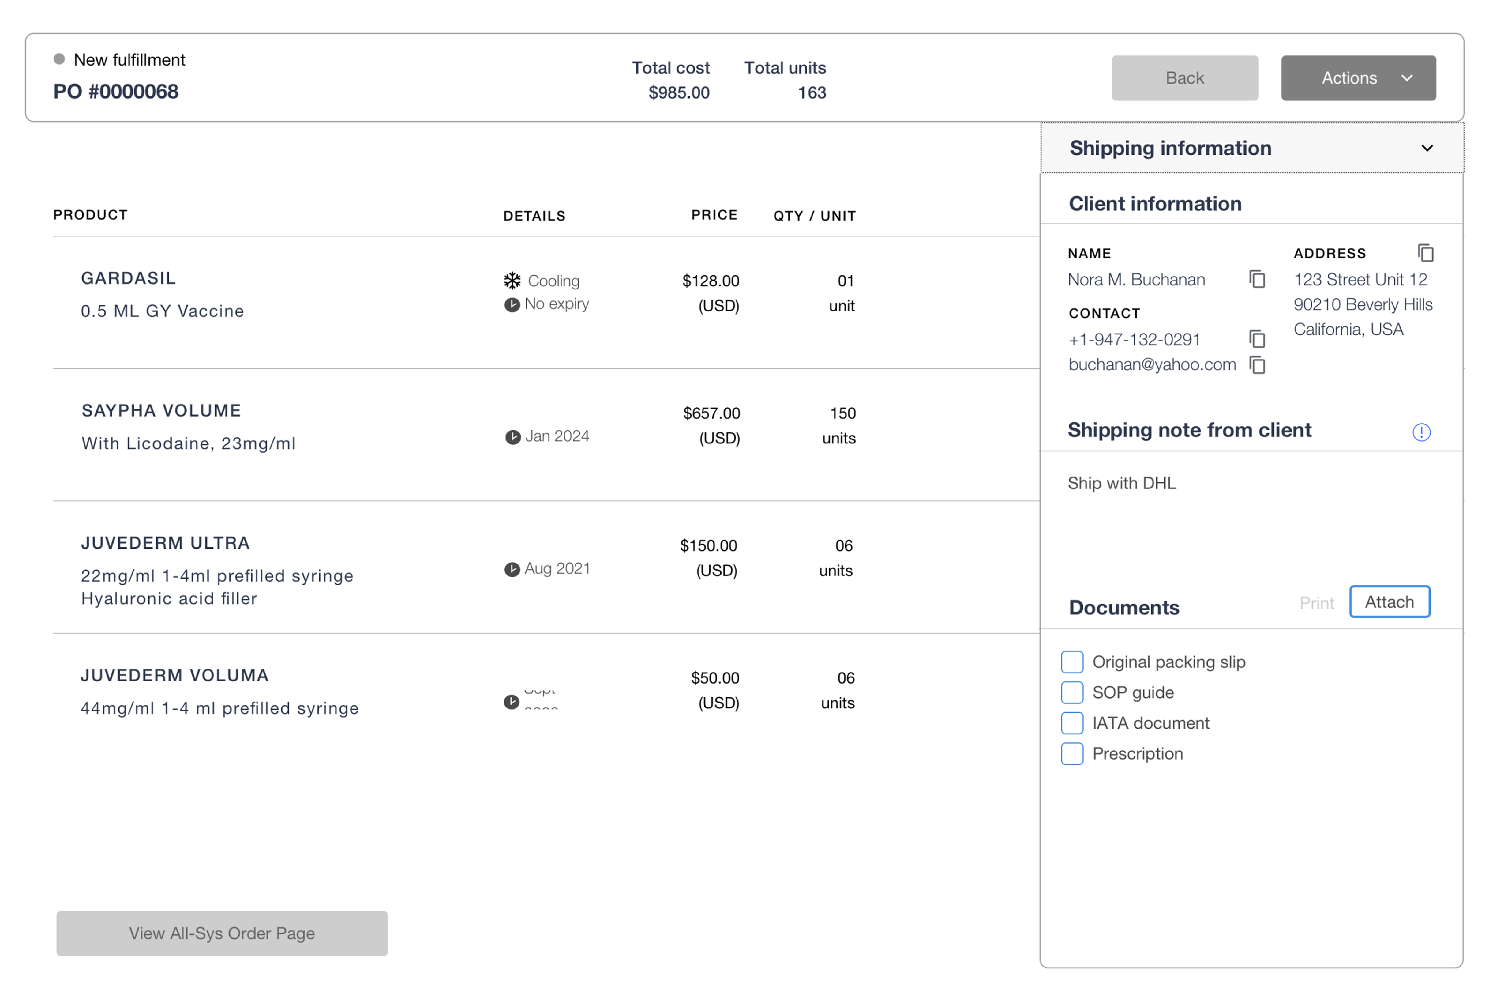Click the Back button
Screen dimensions: 1489x1007
coord(1185,78)
